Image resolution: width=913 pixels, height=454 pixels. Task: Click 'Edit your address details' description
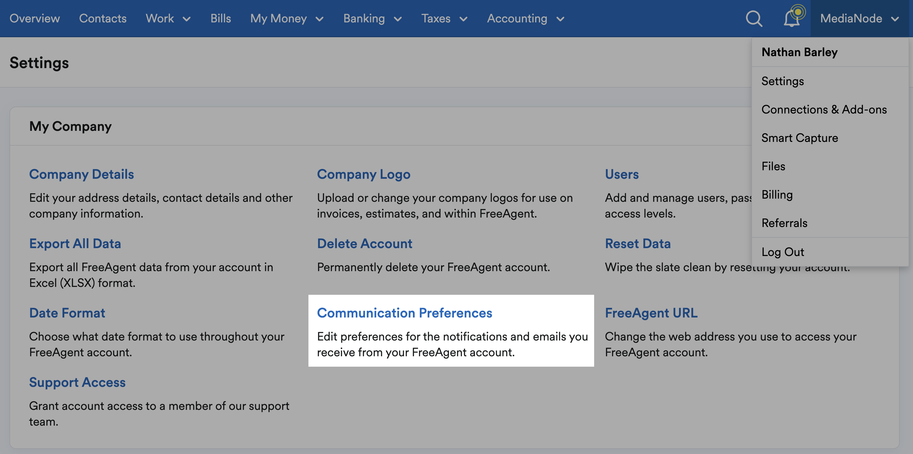coord(161,206)
